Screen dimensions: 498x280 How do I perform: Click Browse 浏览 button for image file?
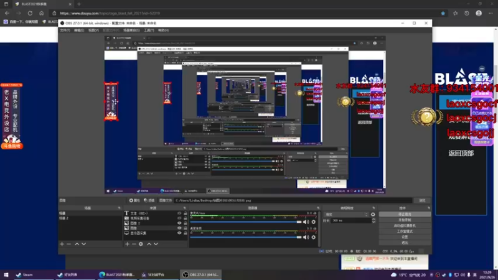click(x=422, y=200)
